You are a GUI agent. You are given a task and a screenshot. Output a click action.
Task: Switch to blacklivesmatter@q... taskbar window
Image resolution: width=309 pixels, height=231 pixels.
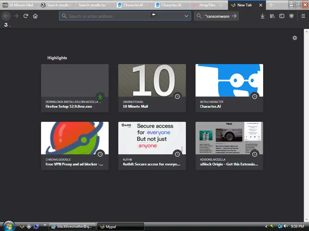[72, 226]
